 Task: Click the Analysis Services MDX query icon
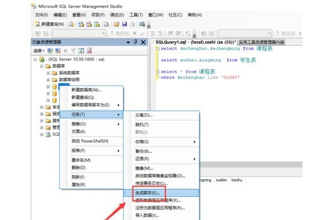pos(81,24)
